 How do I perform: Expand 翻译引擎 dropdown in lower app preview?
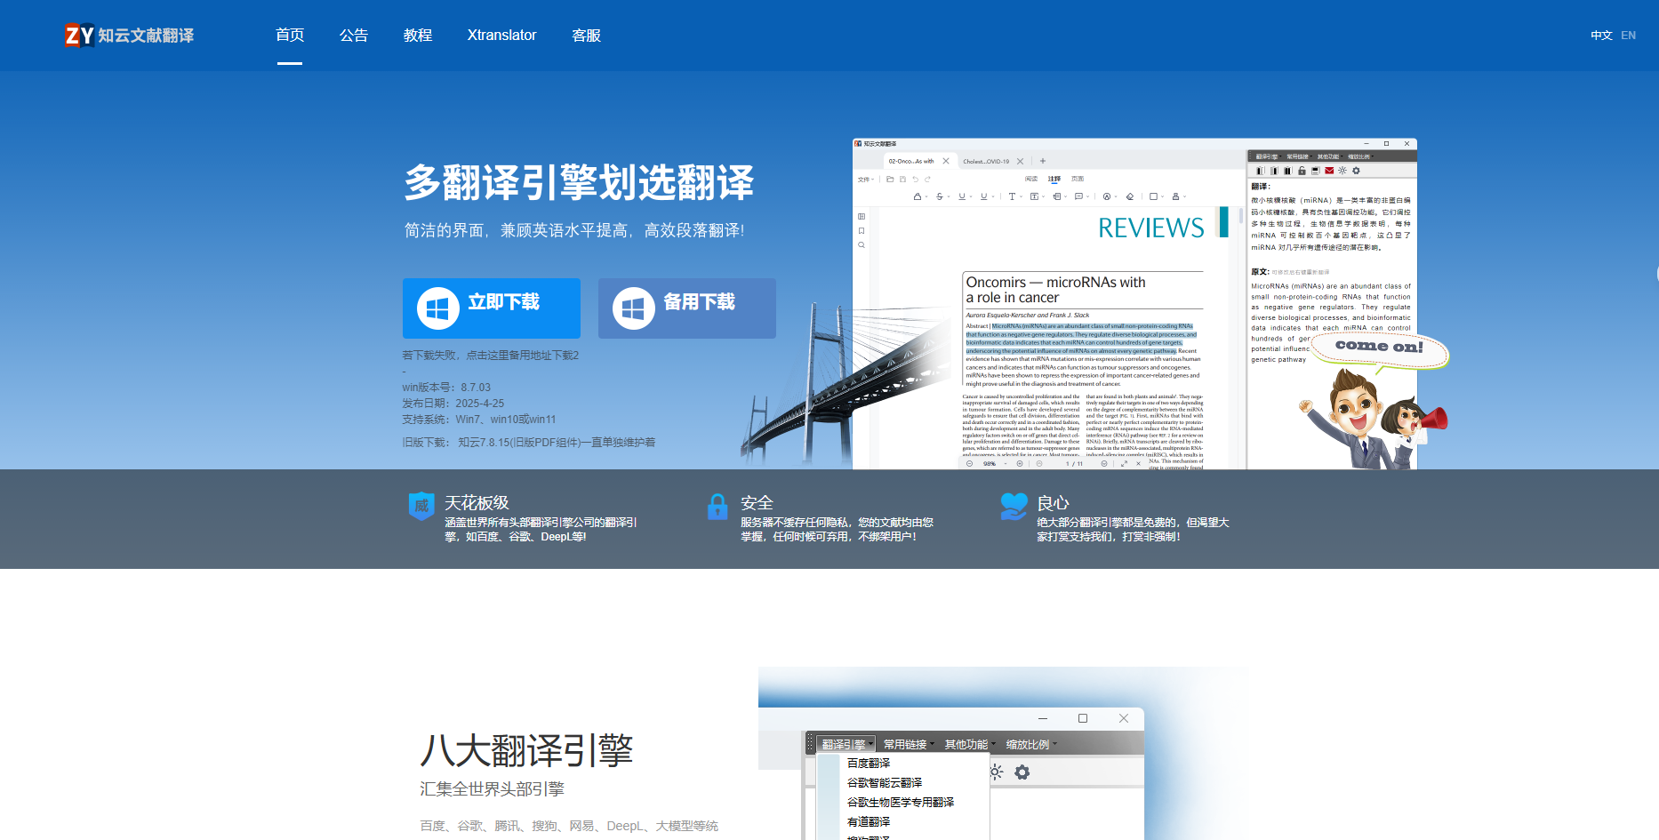point(846,744)
